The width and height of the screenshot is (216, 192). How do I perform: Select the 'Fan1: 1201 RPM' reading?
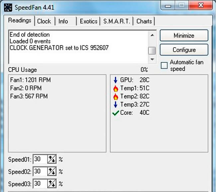(x=31, y=80)
